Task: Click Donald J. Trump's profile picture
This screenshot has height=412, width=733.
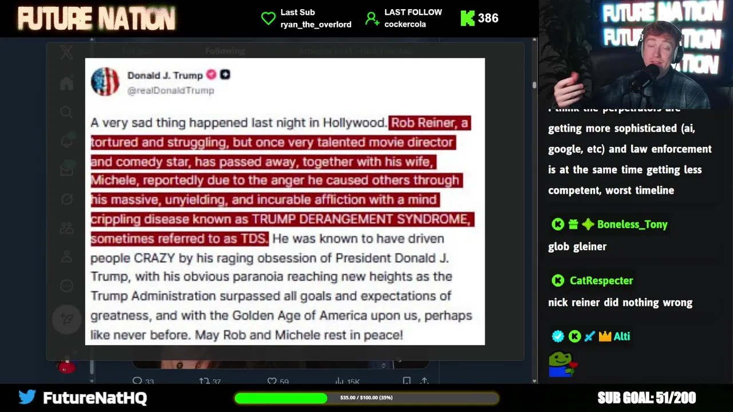Action: pyautogui.click(x=105, y=81)
